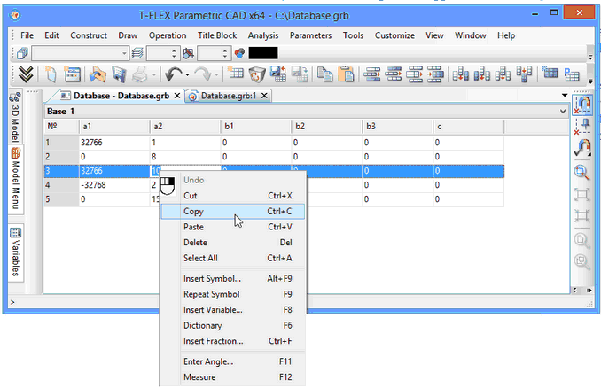Viewport: 601px width, 388px height.
Task: Click the toolbar copy pages icon
Action: point(325,74)
